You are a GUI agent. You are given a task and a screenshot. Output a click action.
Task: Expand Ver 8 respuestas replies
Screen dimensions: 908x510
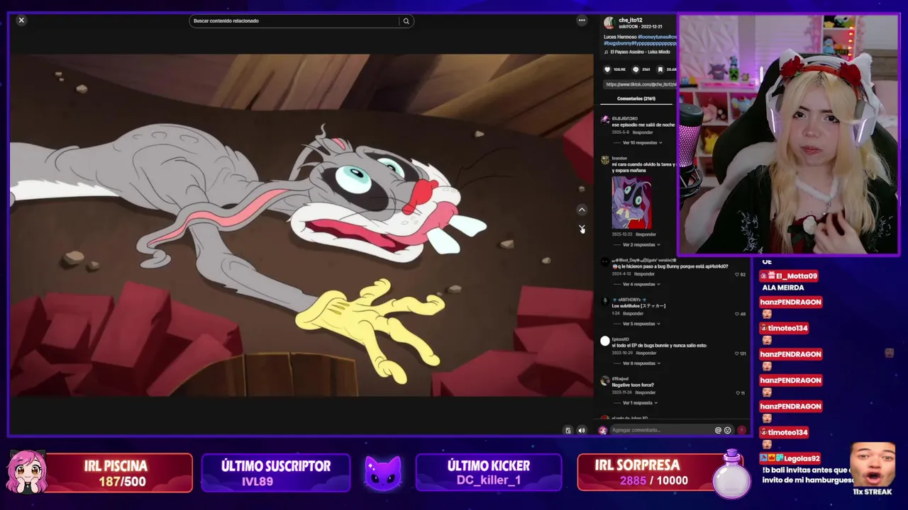[641, 363]
